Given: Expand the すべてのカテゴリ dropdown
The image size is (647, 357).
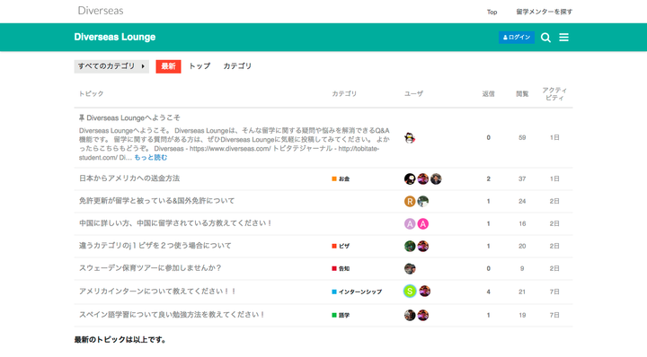Looking at the screenshot, I should click(111, 66).
